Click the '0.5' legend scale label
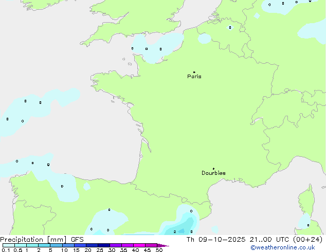The height and width of the screenshot is (252, 326). [18, 250]
